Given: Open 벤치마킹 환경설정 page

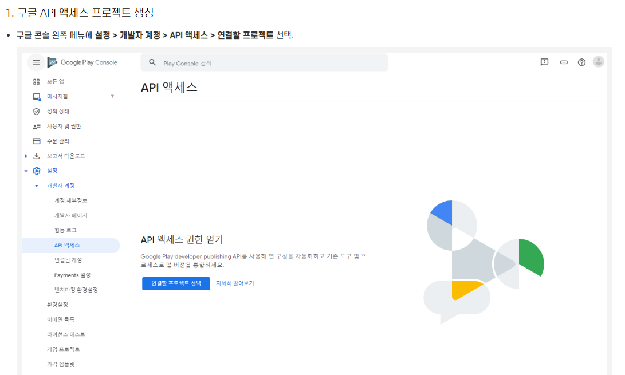Looking at the screenshot, I should pyautogui.click(x=76, y=290).
